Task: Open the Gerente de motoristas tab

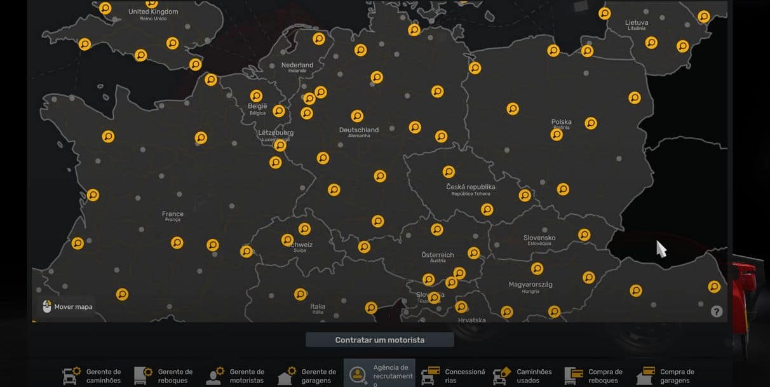Action: coord(235,376)
